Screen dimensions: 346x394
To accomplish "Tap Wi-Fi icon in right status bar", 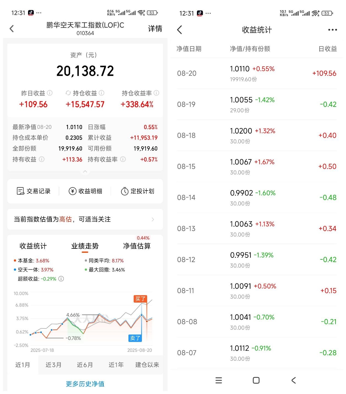I will pyautogui.click(x=315, y=13).
